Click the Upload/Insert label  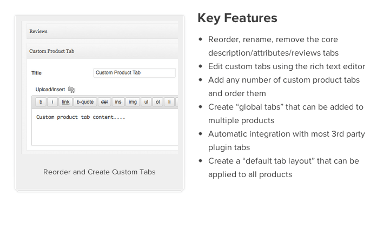click(x=50, y=90)
